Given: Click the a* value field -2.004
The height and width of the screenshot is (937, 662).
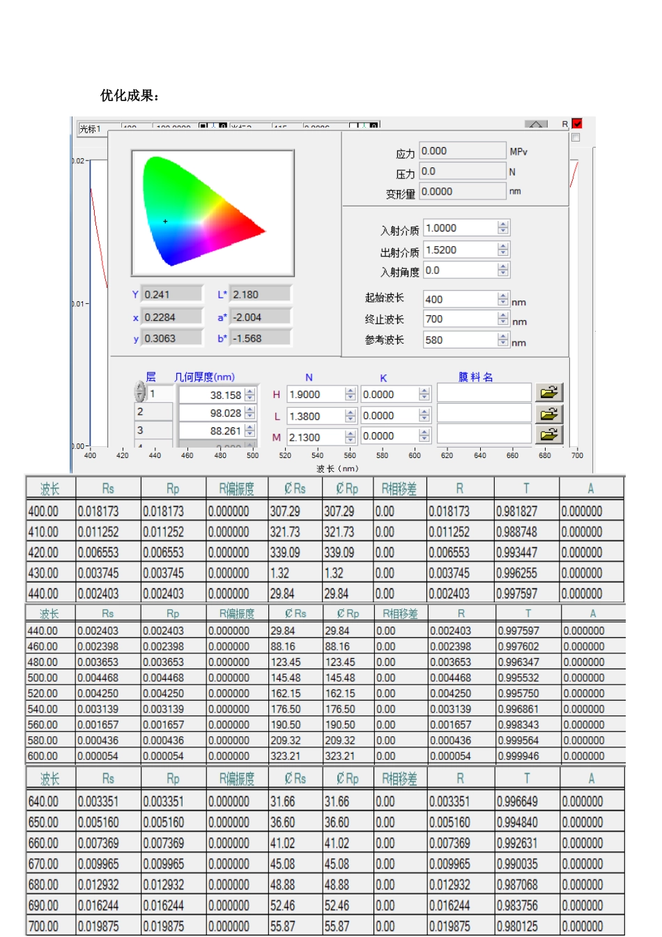Looking at the screenshot, I should click(261, 317).
